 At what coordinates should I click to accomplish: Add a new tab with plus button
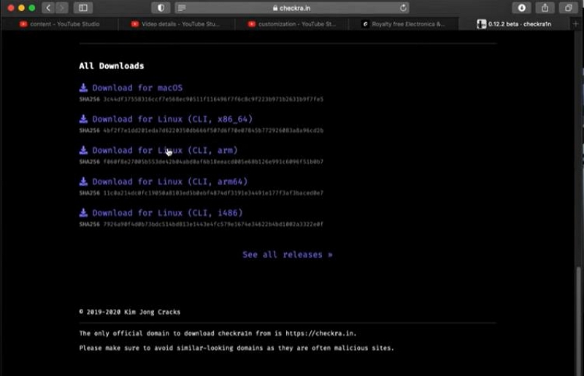(x=576, y=23)
